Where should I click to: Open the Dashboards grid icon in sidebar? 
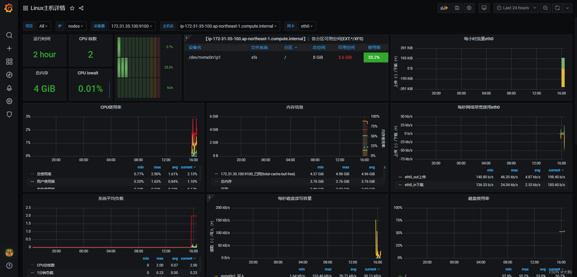pos(9,62)
